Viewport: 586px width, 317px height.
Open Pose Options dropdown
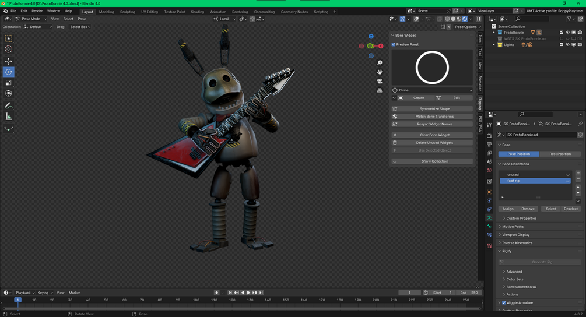point(468,27)
